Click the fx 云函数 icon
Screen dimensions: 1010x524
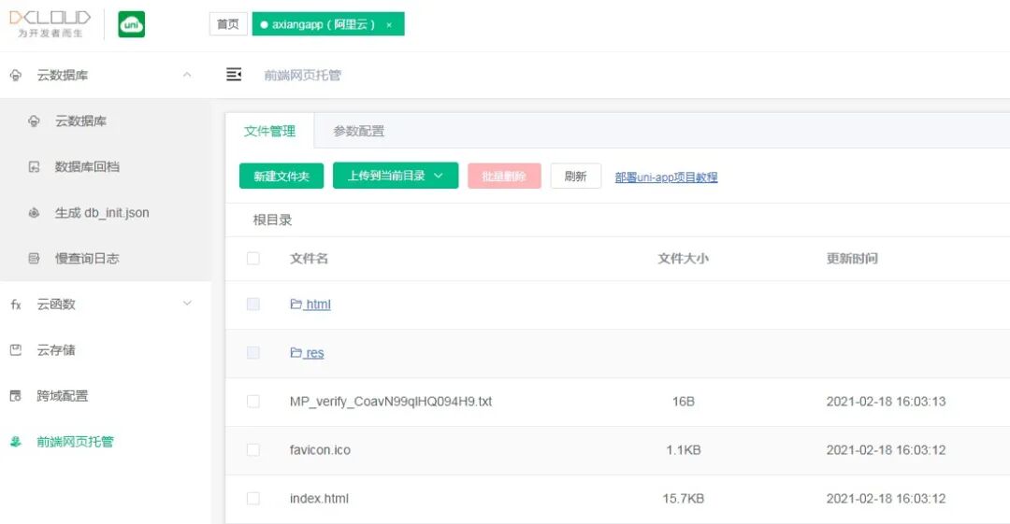pos(16,304)
